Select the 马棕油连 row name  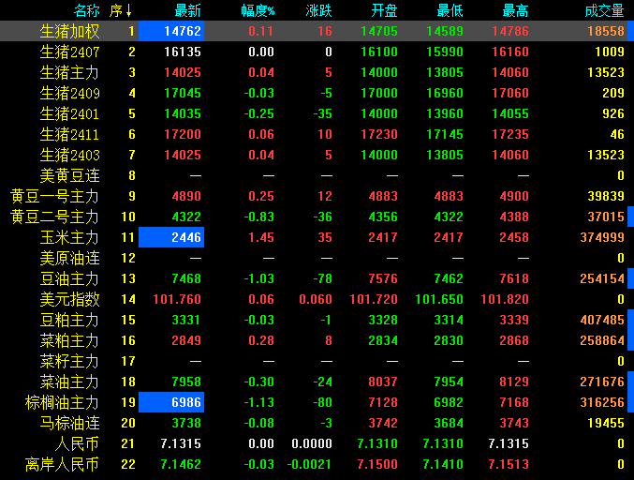click(x=69, y=424)
